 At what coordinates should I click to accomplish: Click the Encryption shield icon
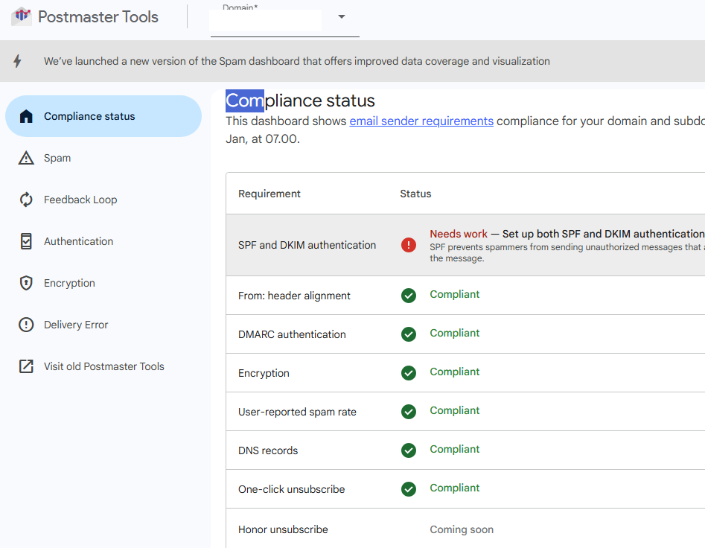26,283
